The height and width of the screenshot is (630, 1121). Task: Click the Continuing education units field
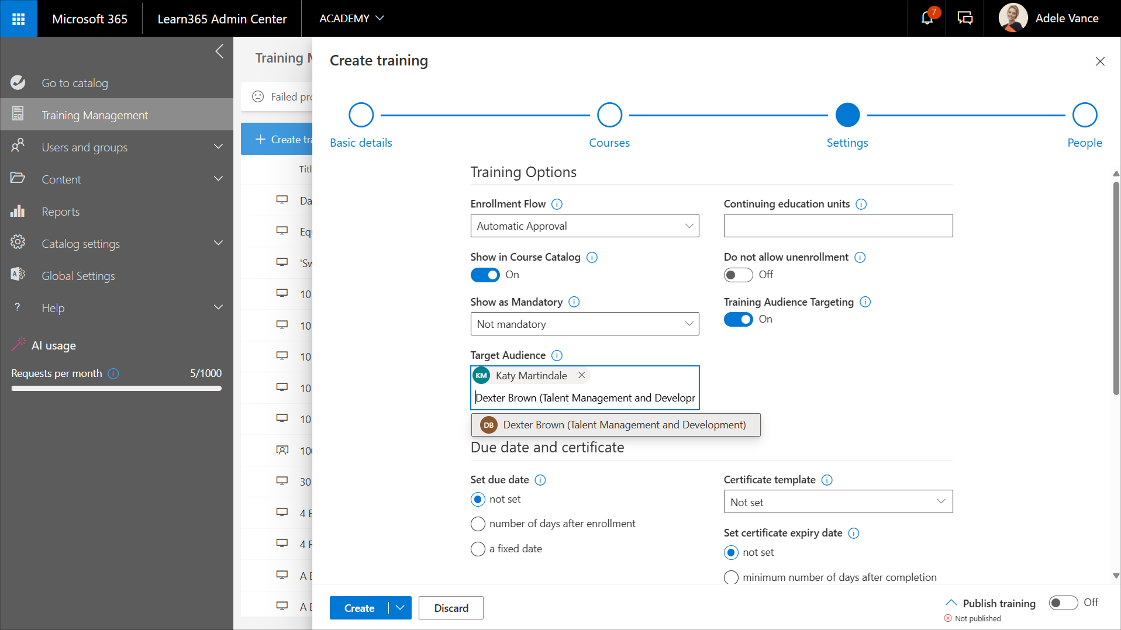[x=837, y=226]
